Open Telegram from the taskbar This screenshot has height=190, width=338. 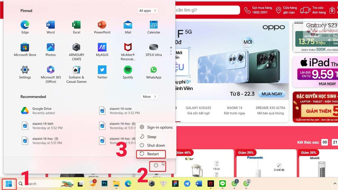point(187,184)
